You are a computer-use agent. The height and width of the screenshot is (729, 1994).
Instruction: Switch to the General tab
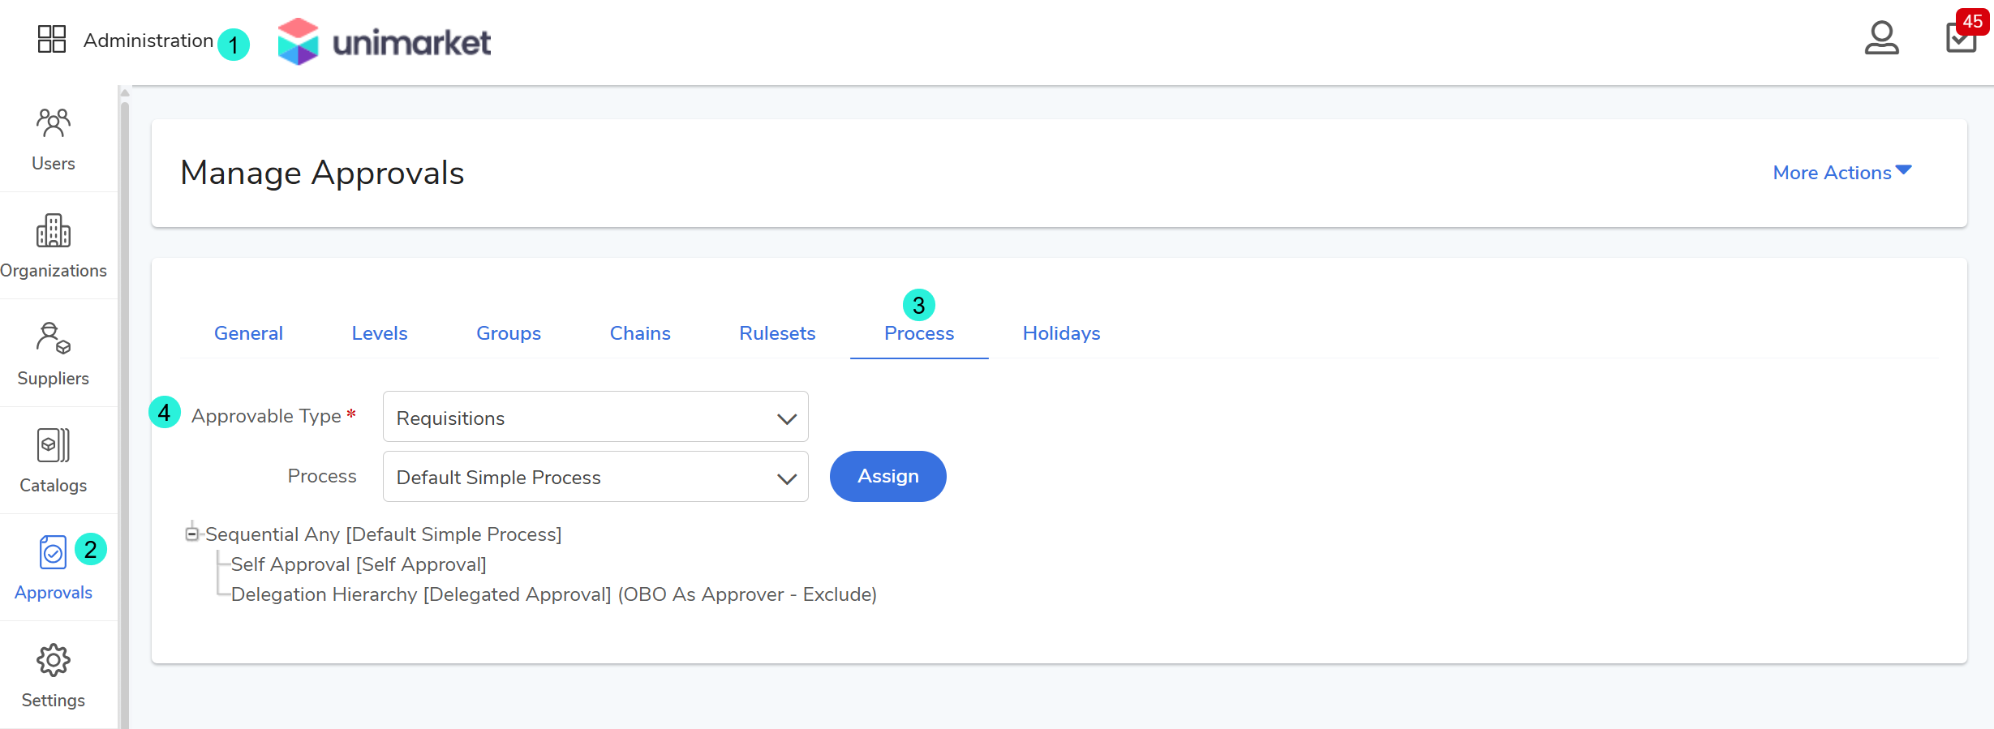pyautogui.click(x=248, y=333)
